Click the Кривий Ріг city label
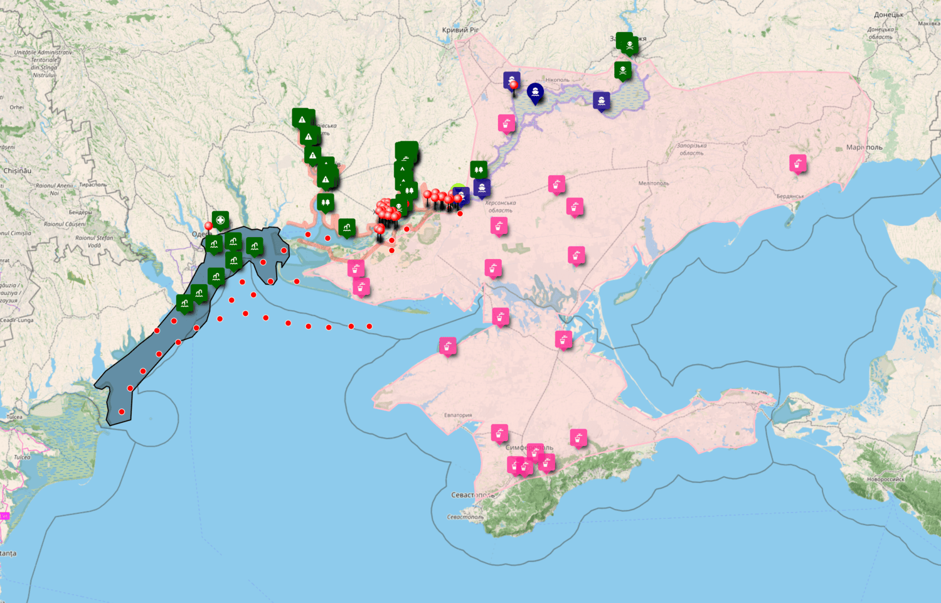 coord(460,30)
